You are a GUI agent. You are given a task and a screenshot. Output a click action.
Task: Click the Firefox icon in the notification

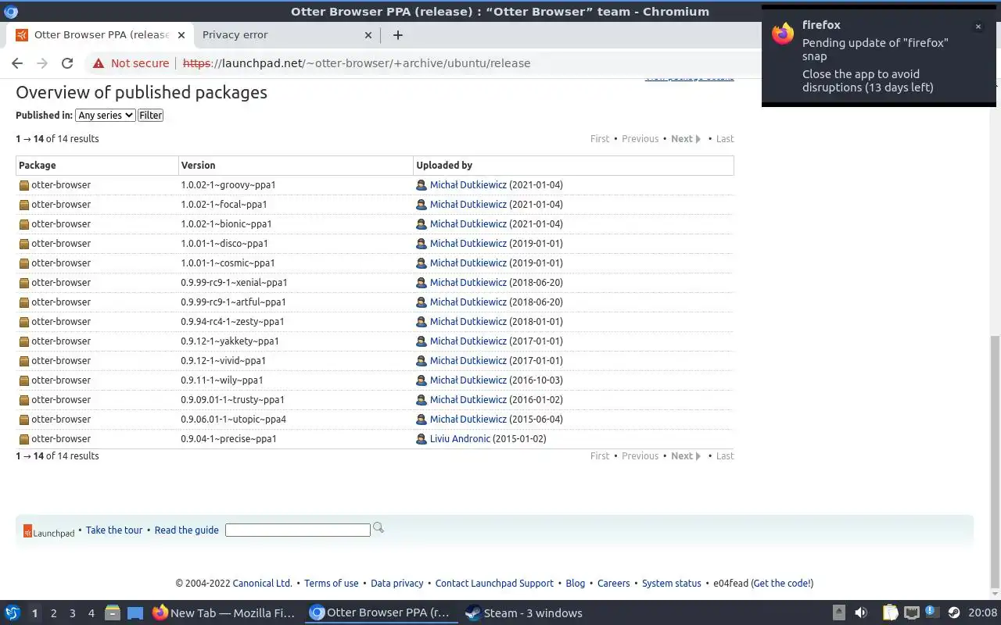pyautogui.click(x=782, y=34)
